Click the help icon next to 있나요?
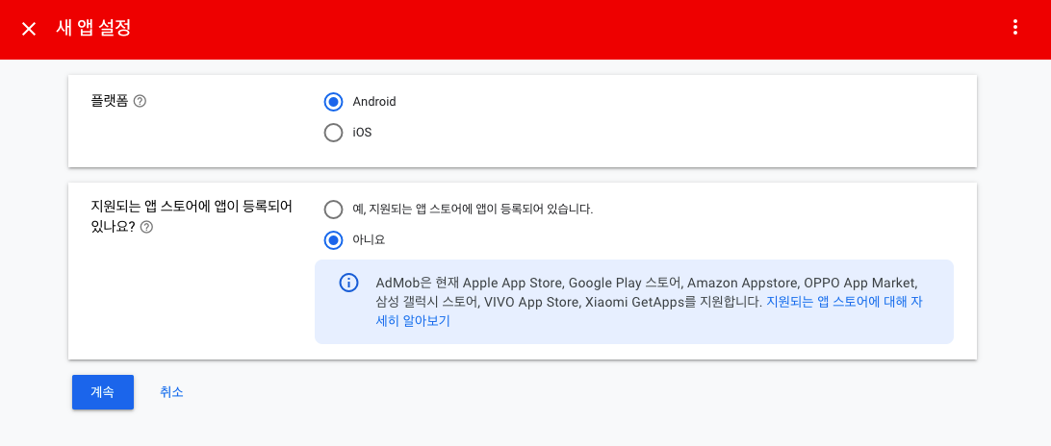This screenshot has height=446, width=1051. [x=146, y=227]
